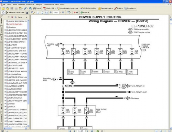The height and width of the screenshot is (132, 172).
Task: Expand the AUDIO bookmark node
Action: point(5,104)
